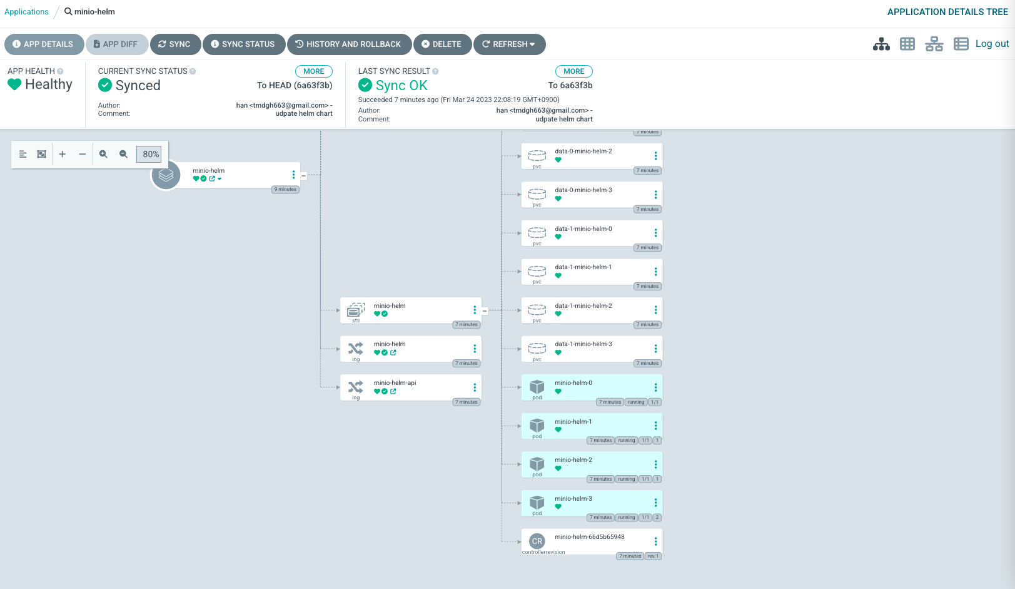Screen dimensions: 1015x589
Task: Open kebab menu on minio-helm-api node
Action: coord(475,387)
